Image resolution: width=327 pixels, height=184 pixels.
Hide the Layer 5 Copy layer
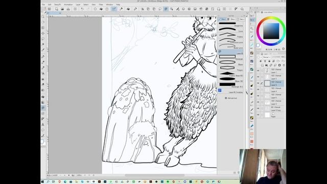(x=258, y=108)
